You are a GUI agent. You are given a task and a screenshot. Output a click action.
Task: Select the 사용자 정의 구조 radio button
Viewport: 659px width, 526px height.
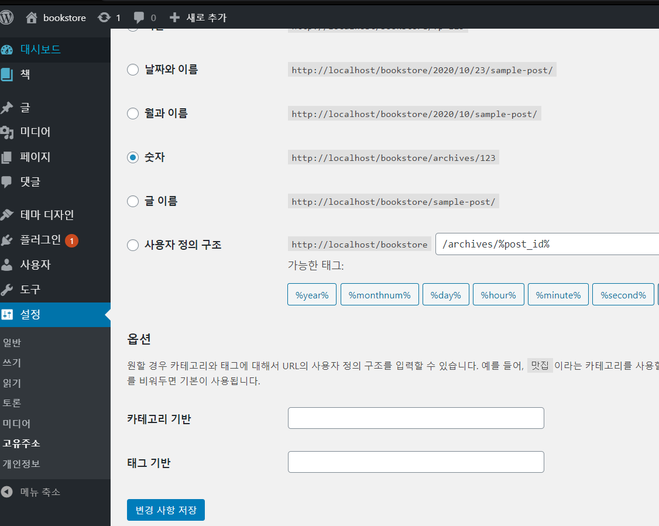coord(133,245)
